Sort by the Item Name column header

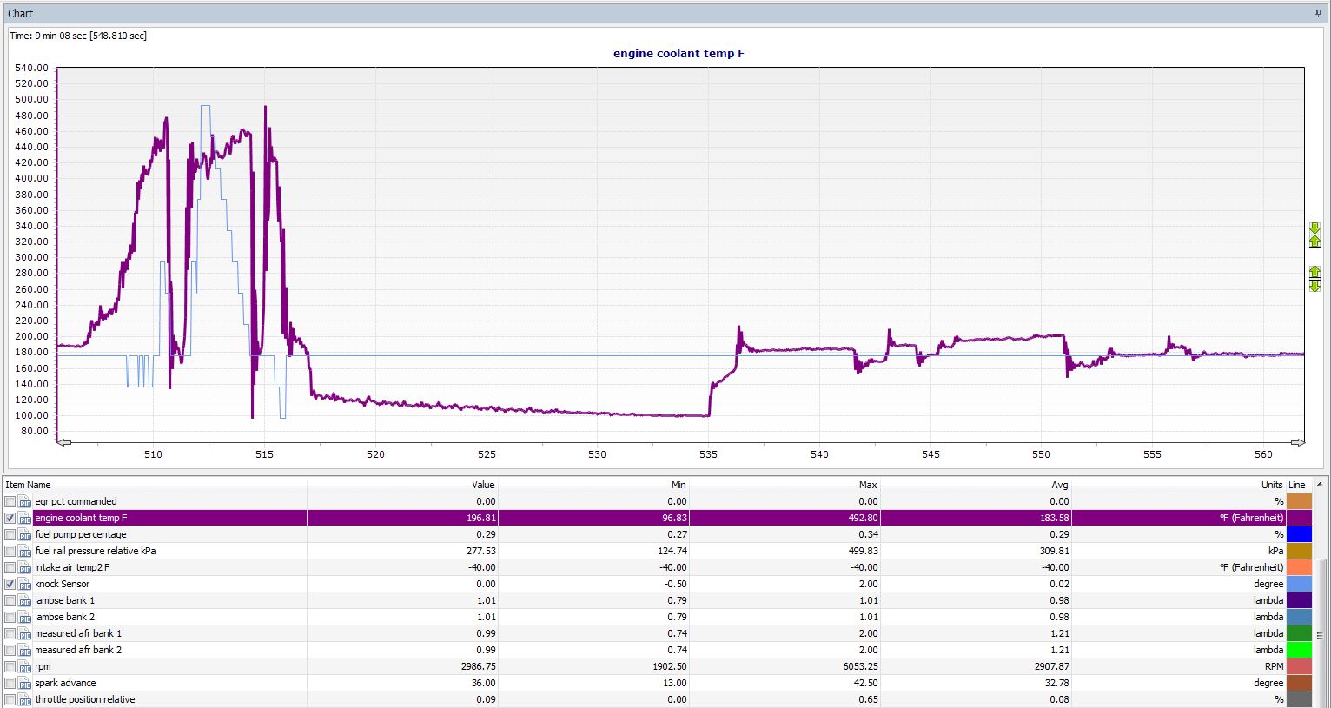[x=155, y=485]
